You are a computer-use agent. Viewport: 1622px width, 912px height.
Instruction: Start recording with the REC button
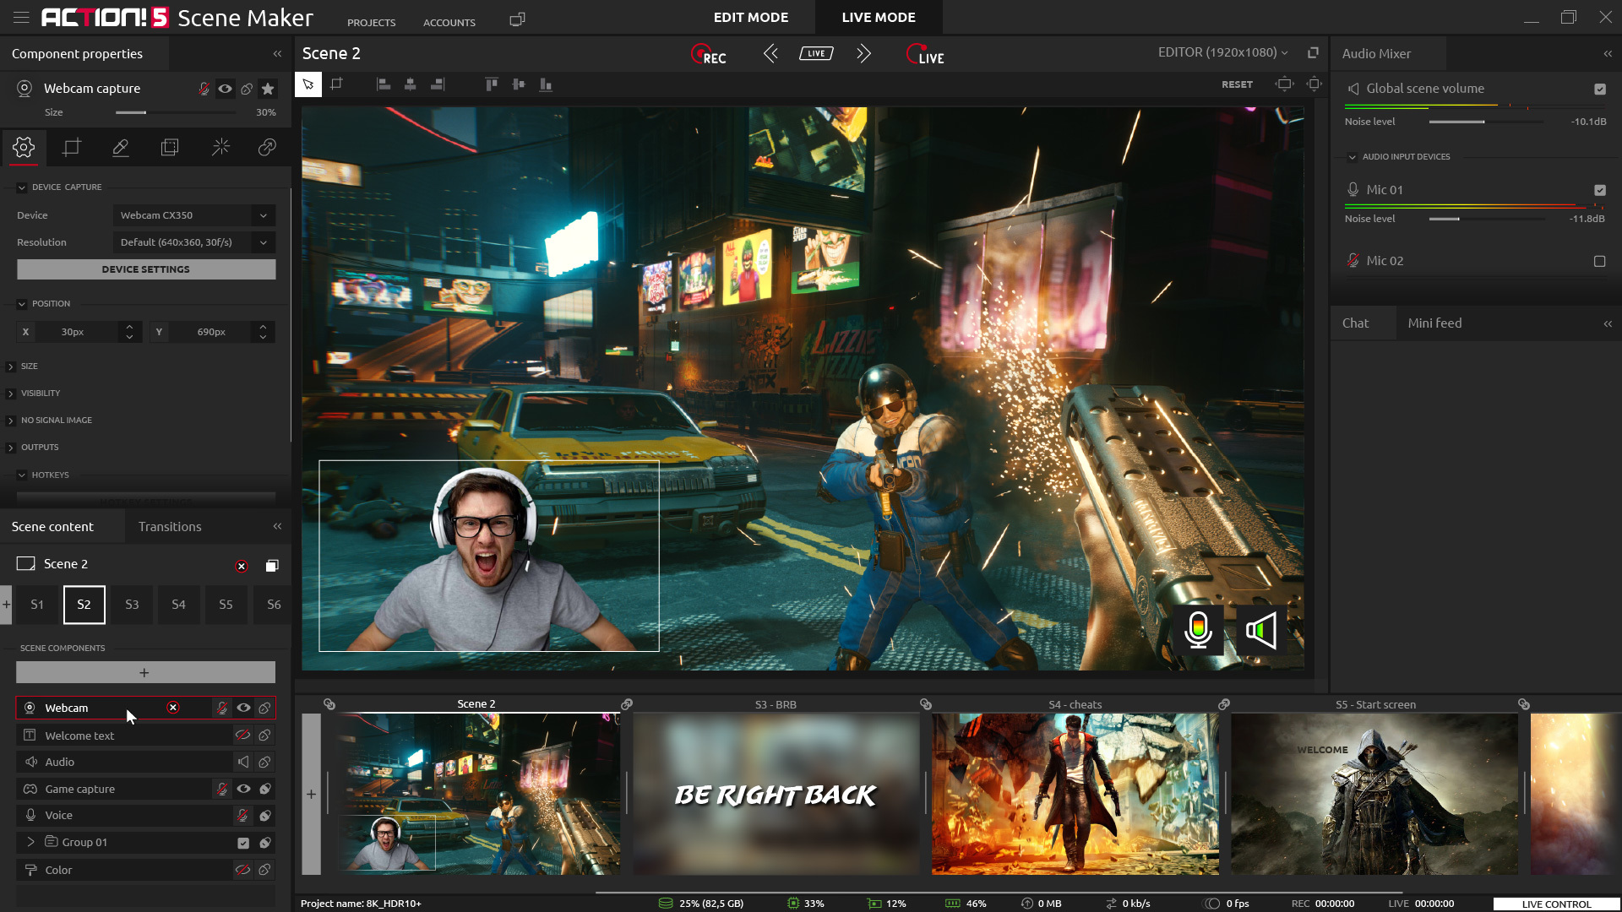coord(708,55)
